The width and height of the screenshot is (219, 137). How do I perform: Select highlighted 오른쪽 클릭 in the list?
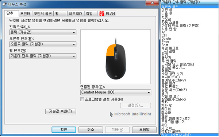click(190, 7)
